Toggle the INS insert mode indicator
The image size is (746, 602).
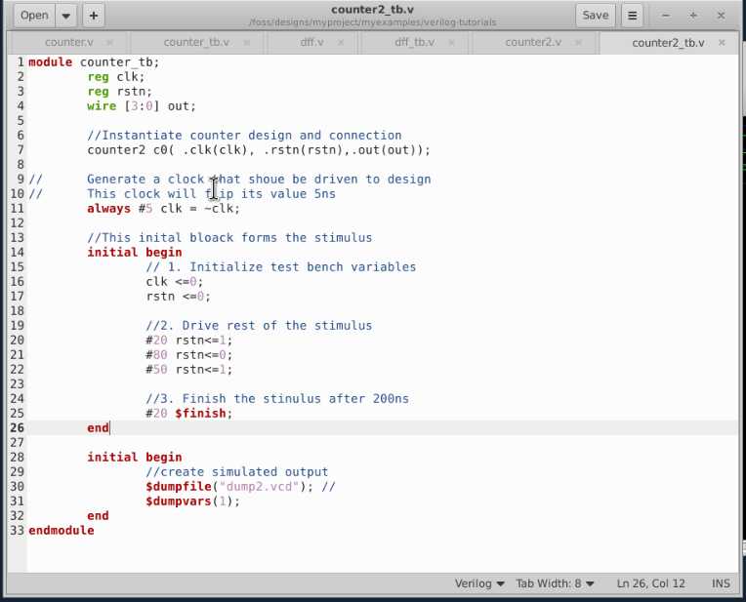click(721, 583)
